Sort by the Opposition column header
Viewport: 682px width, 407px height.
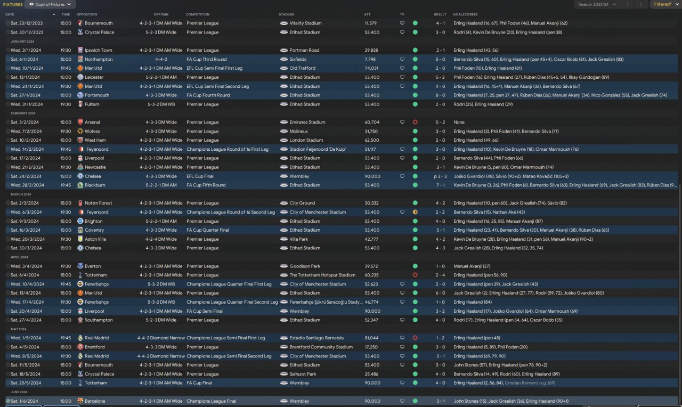click(87, 14)
